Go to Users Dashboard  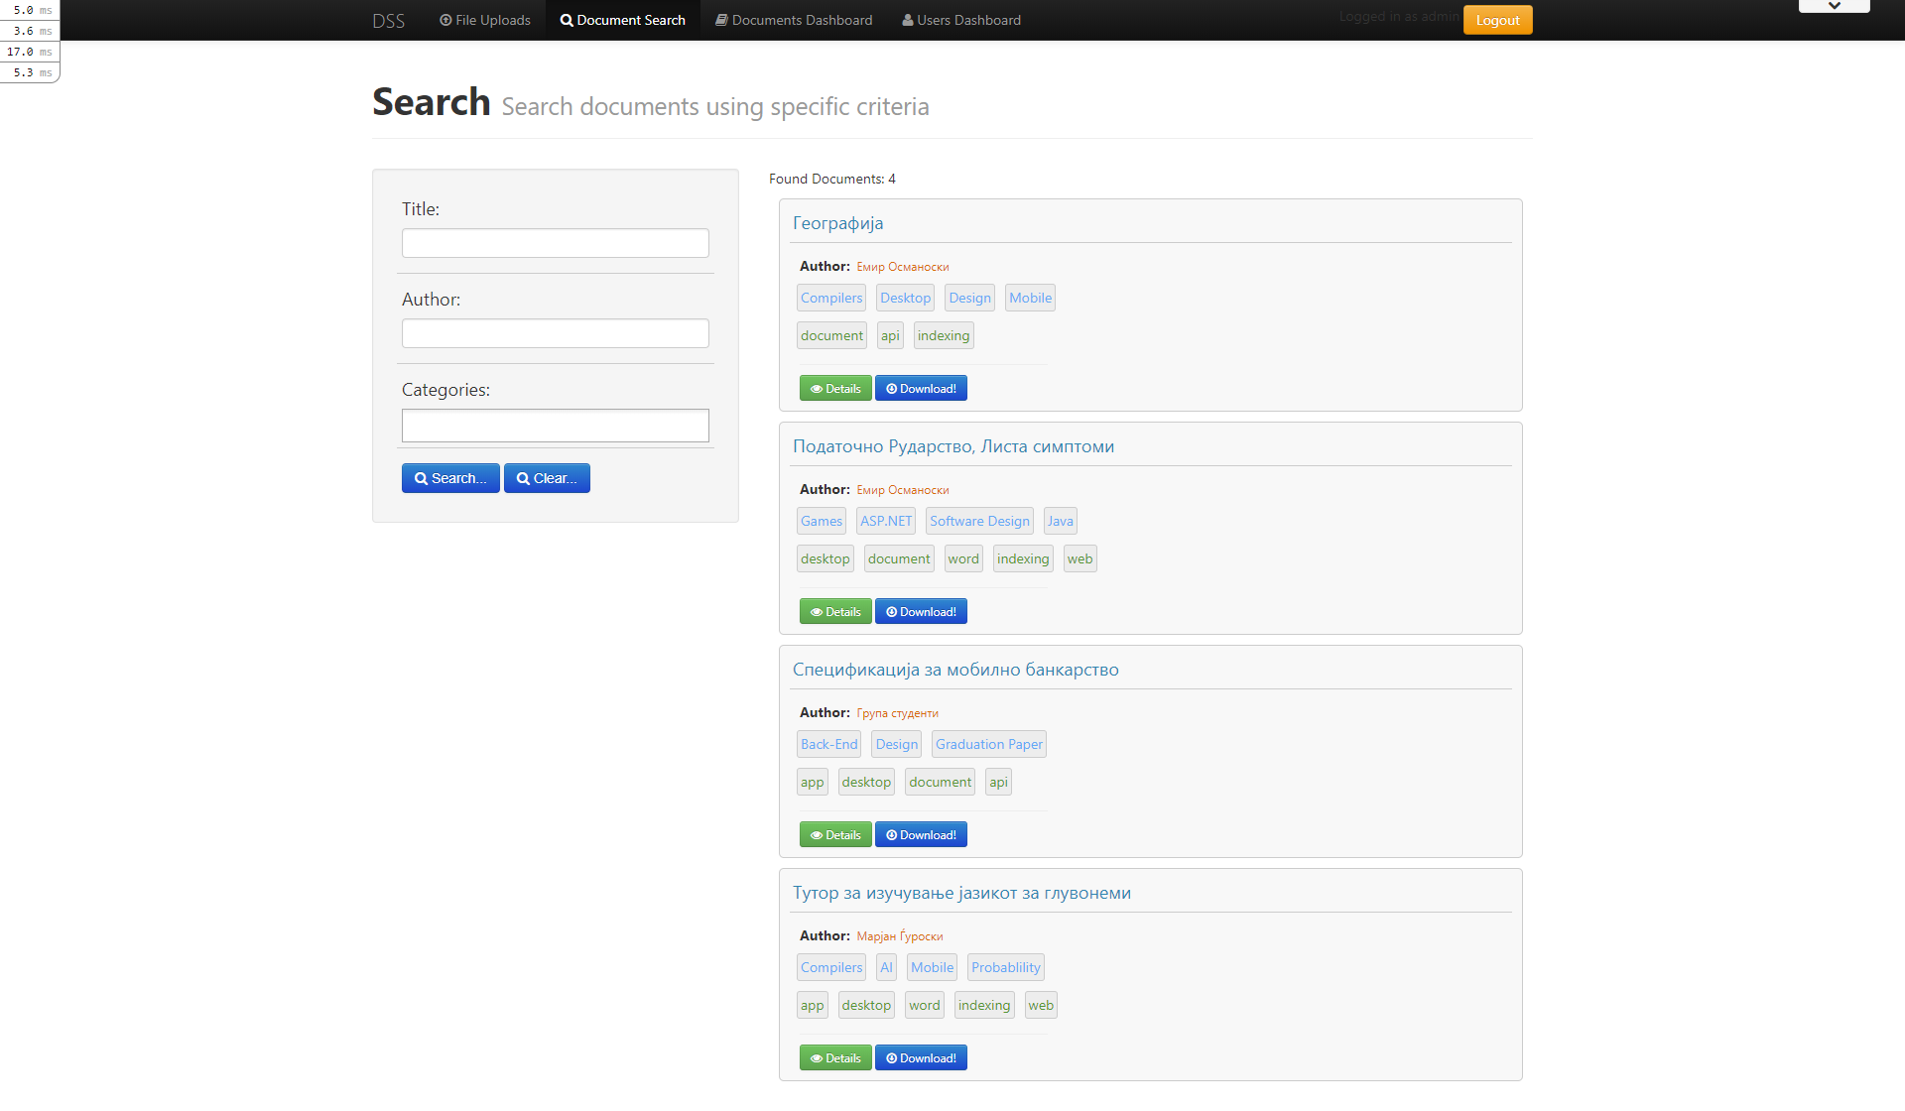pos(960,20)
